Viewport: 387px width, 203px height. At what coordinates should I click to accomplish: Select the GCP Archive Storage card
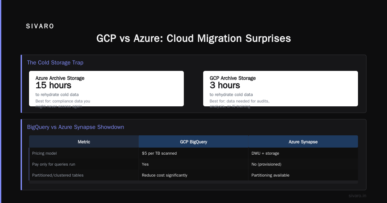(x=281, y=89)
